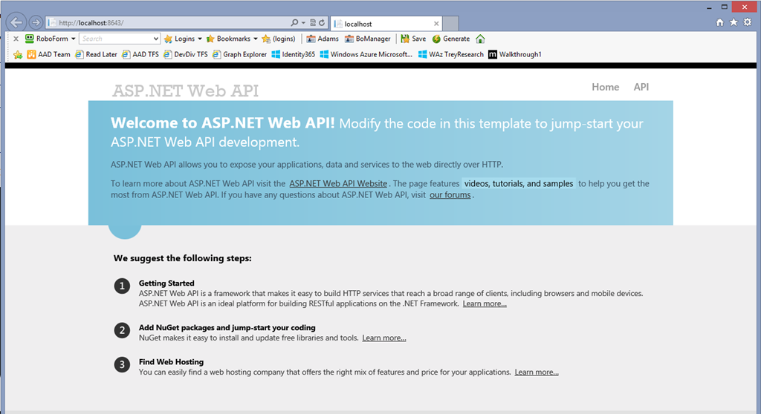Select the BoManager identity in RoboForm toolbar

point(367,39)
